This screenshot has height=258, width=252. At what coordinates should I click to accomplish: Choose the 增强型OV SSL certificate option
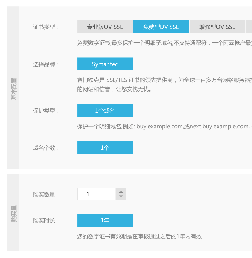tap(217, 26)
